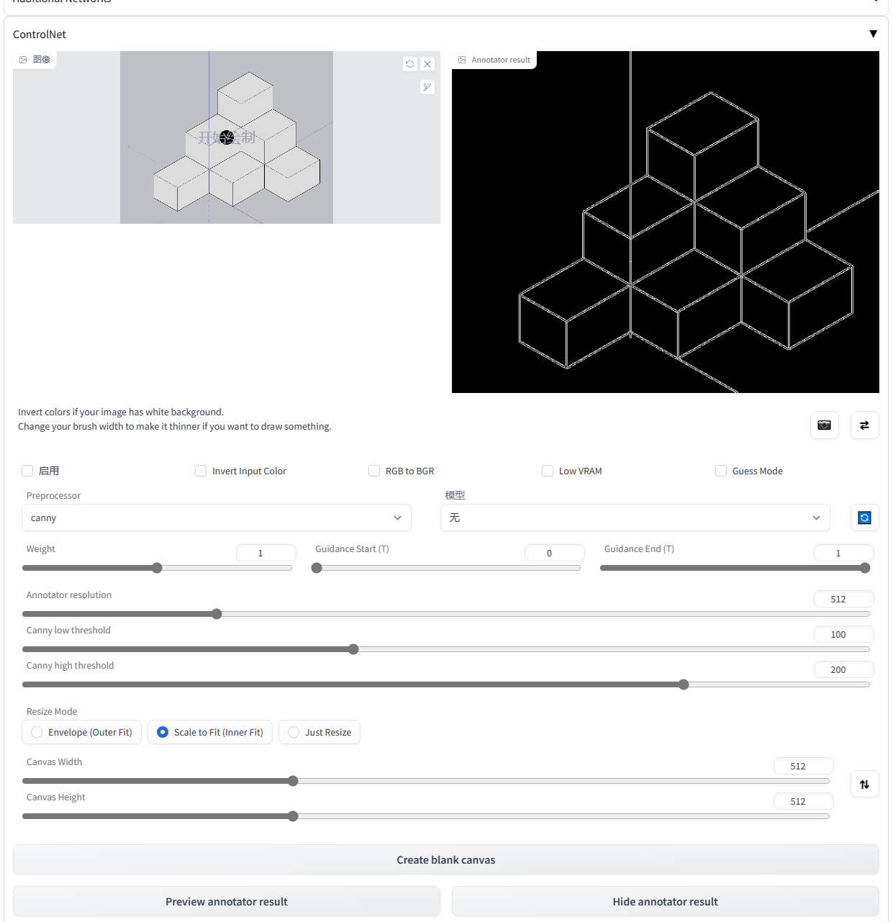Open the 模型 model dropdown

point(635,518)
